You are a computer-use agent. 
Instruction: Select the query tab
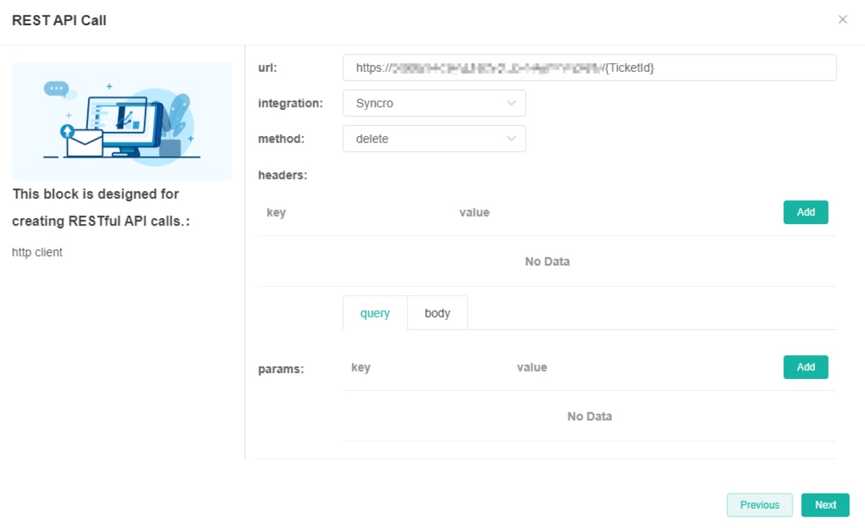click(x=375, y=313)
